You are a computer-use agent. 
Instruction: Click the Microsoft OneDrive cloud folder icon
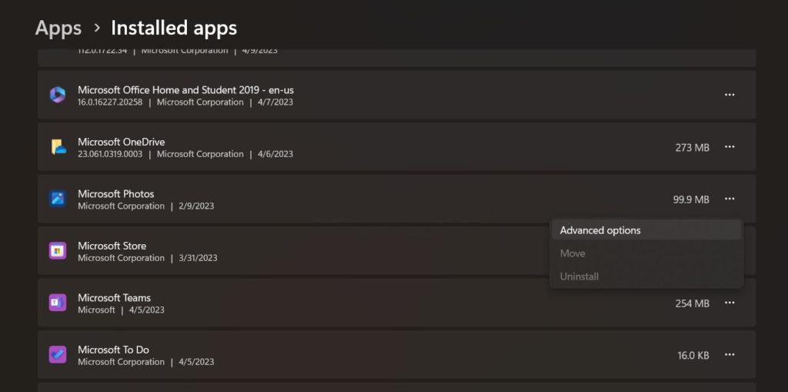point(58,147)
